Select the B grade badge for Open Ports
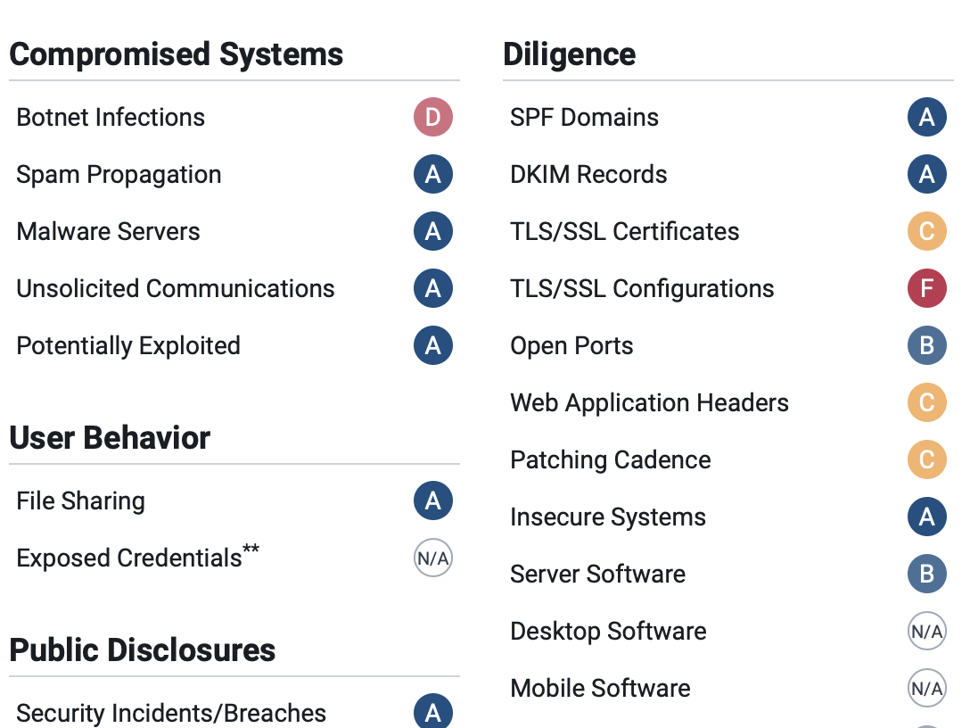 coord(926,345)
